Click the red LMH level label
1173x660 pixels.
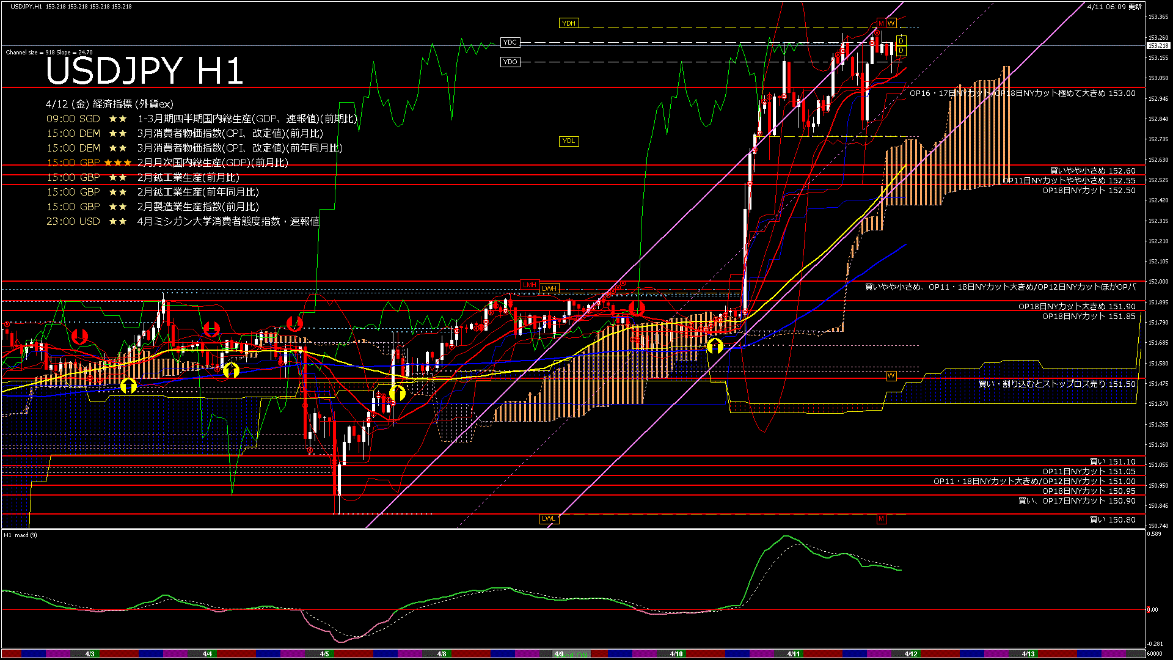[x=529, y=285]
